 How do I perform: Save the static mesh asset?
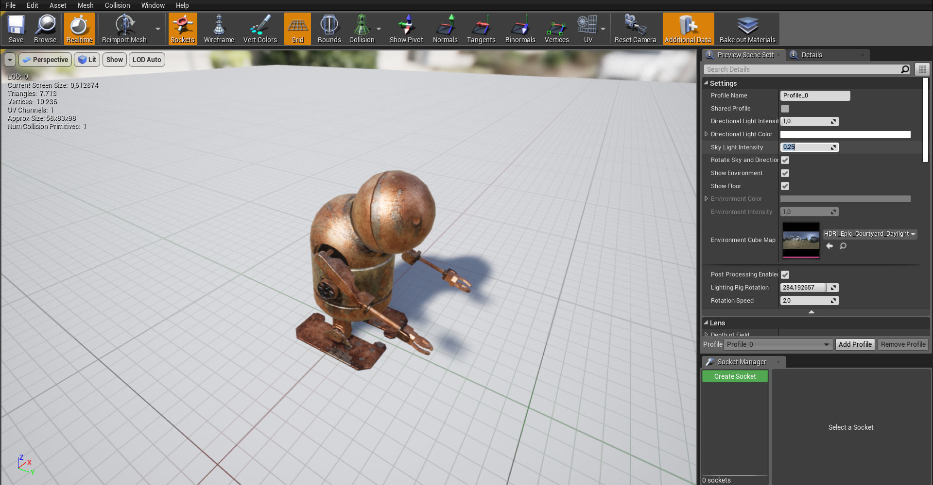(x=16, y=29)
